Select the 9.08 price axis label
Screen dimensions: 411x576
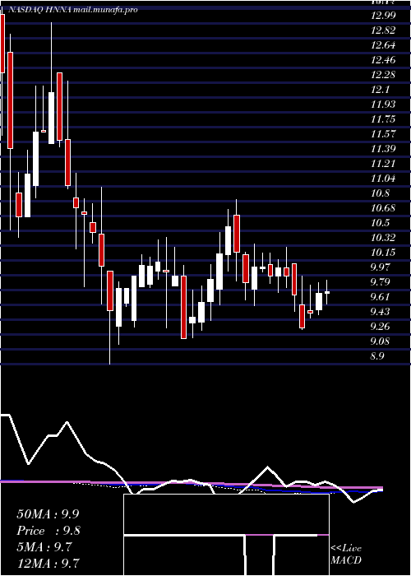[380, 341]
